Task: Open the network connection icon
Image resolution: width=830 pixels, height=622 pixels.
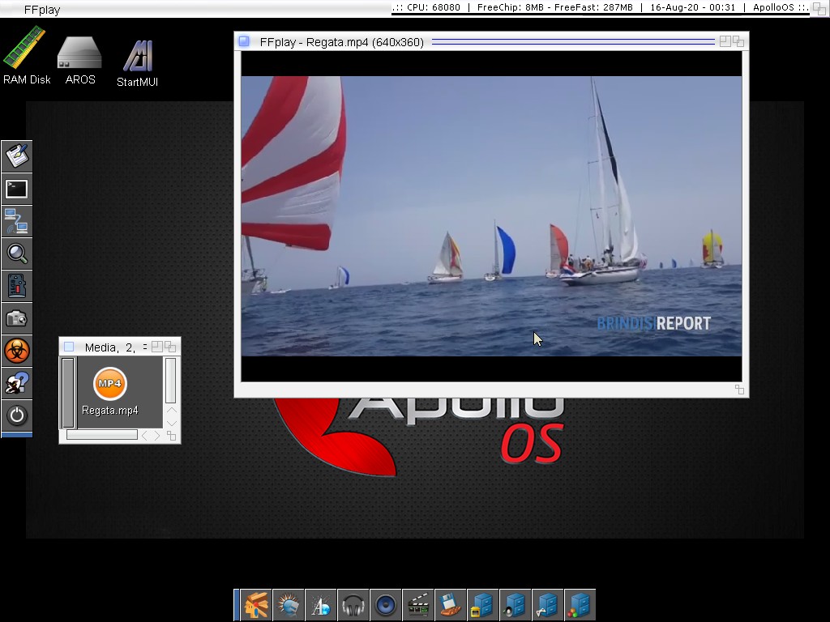Action: tap(16, 221)
